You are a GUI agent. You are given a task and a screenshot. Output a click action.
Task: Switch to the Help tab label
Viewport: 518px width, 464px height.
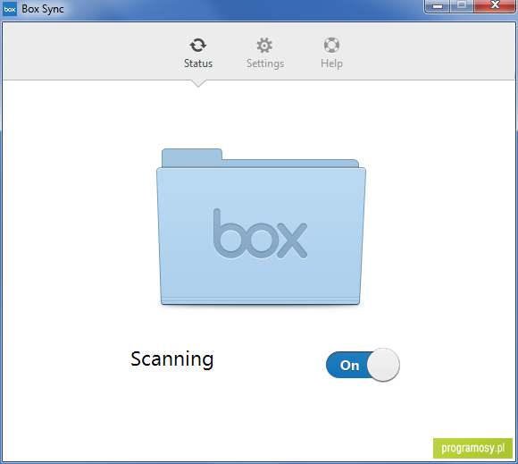pos(331,63)
